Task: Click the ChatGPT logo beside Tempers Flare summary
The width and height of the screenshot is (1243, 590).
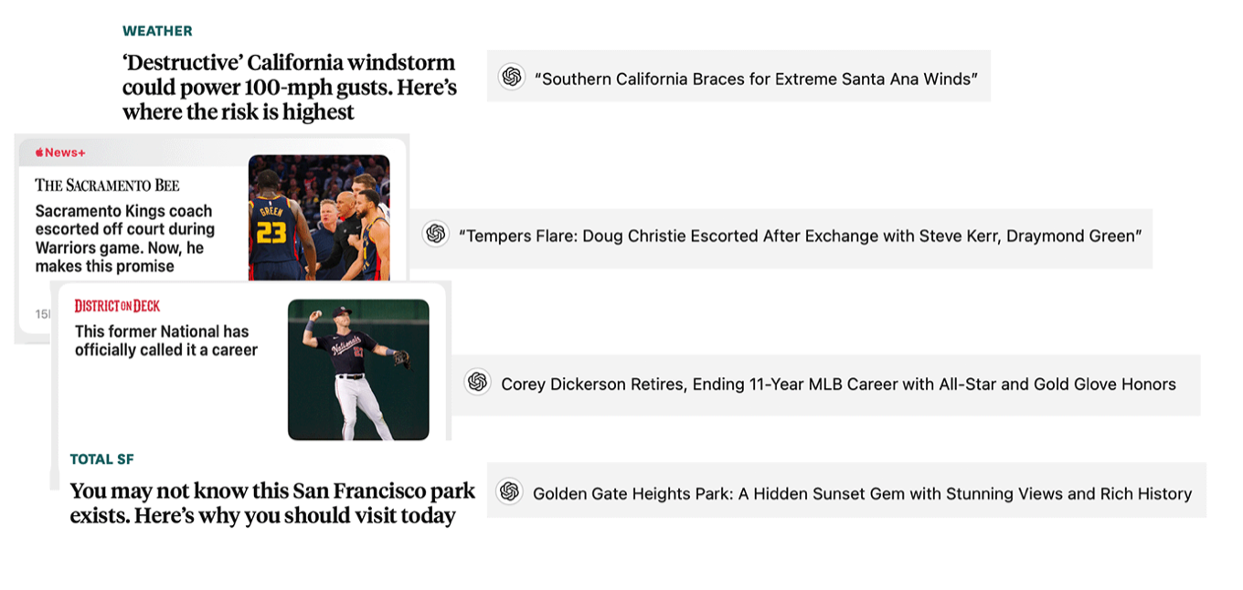Action: [436, 234]
